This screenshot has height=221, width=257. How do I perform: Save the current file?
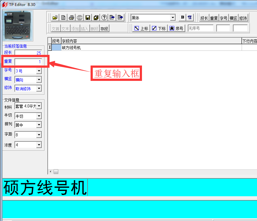click(87, 18)
